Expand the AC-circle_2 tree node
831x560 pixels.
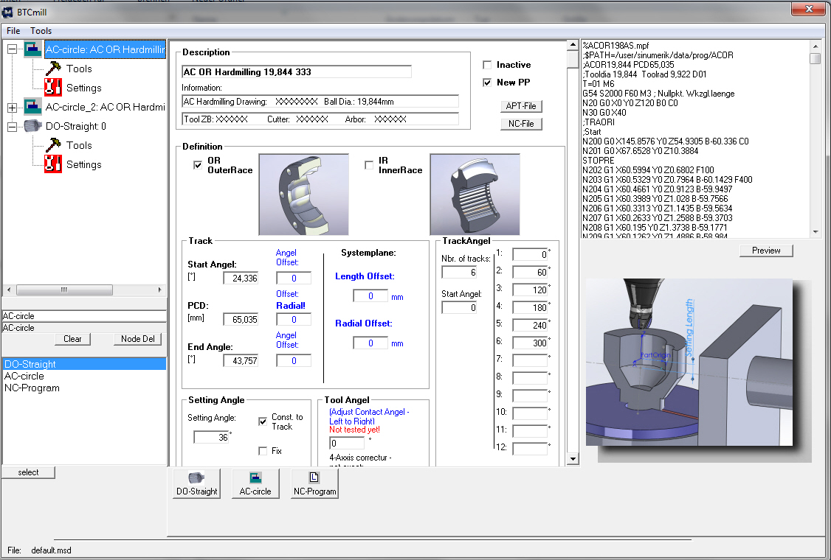coord(12,108)
